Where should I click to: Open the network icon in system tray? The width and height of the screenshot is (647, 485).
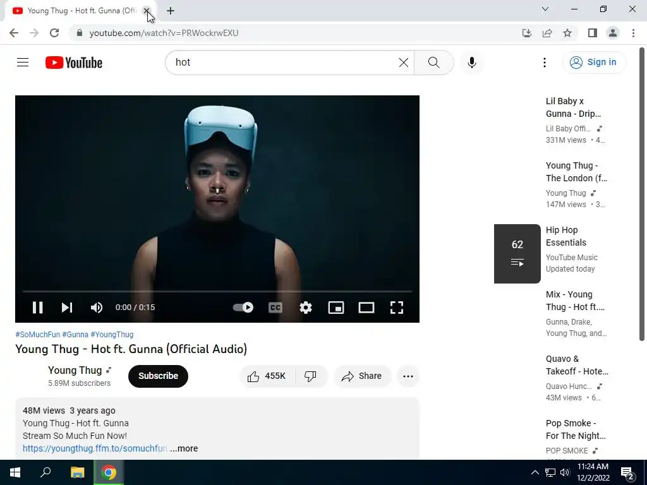pyautogui.click(x=550, y=472)
